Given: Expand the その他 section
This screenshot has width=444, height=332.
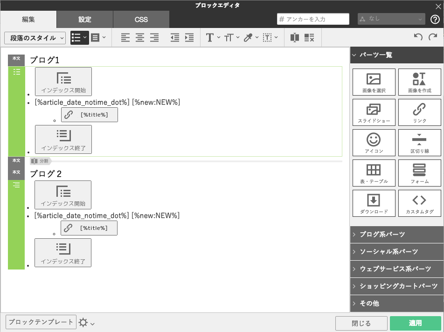Looking at the screenshot, I should (397, 304).
